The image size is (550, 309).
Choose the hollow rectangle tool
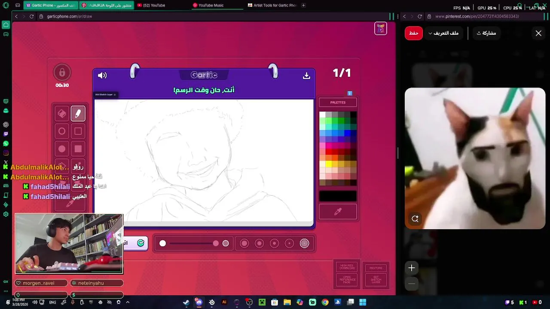[78, 131]
